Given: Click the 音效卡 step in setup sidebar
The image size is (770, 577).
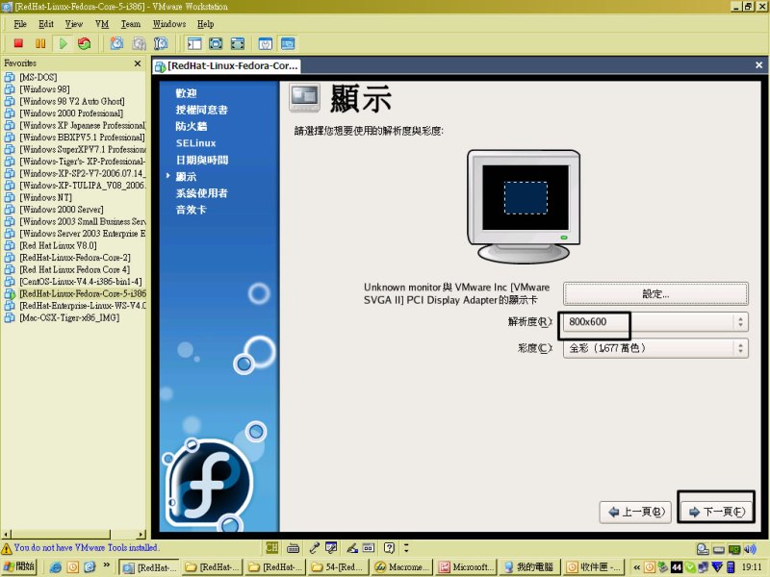Looking at the screenshot, I should point(192,210).
